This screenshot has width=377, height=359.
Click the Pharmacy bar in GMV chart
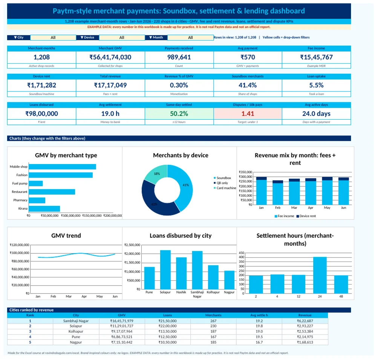click(37, 200)
